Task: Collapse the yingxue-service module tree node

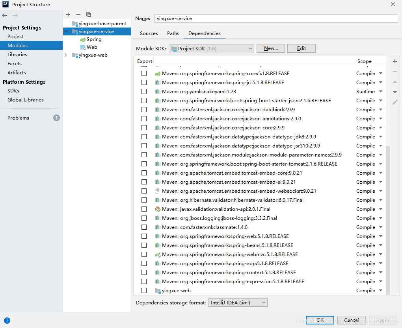Action: (x=66, y=31)
